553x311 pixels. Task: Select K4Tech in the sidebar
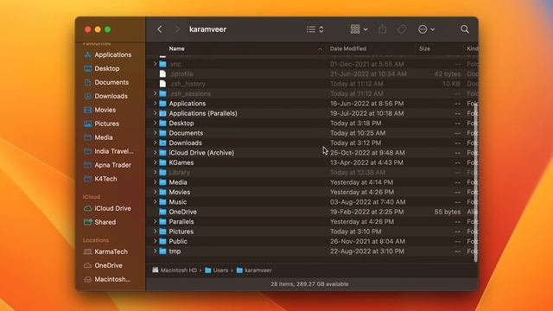click(100, 179)
